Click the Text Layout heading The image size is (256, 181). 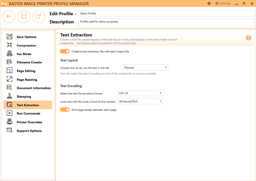pyautogui.click(x=69, y=60)
